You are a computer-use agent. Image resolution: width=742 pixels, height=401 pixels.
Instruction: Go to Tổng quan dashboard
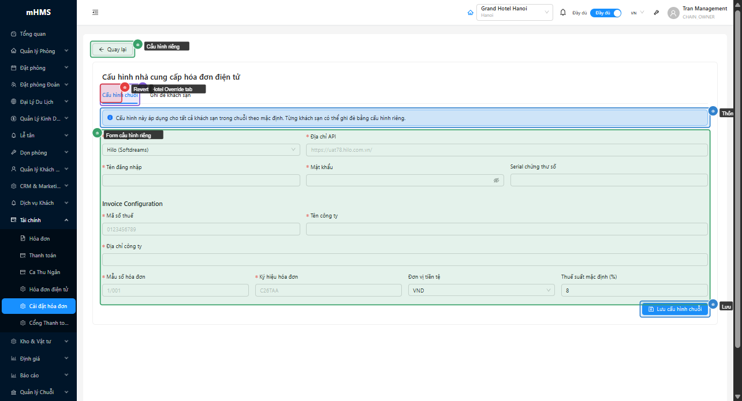pos(32,34)
